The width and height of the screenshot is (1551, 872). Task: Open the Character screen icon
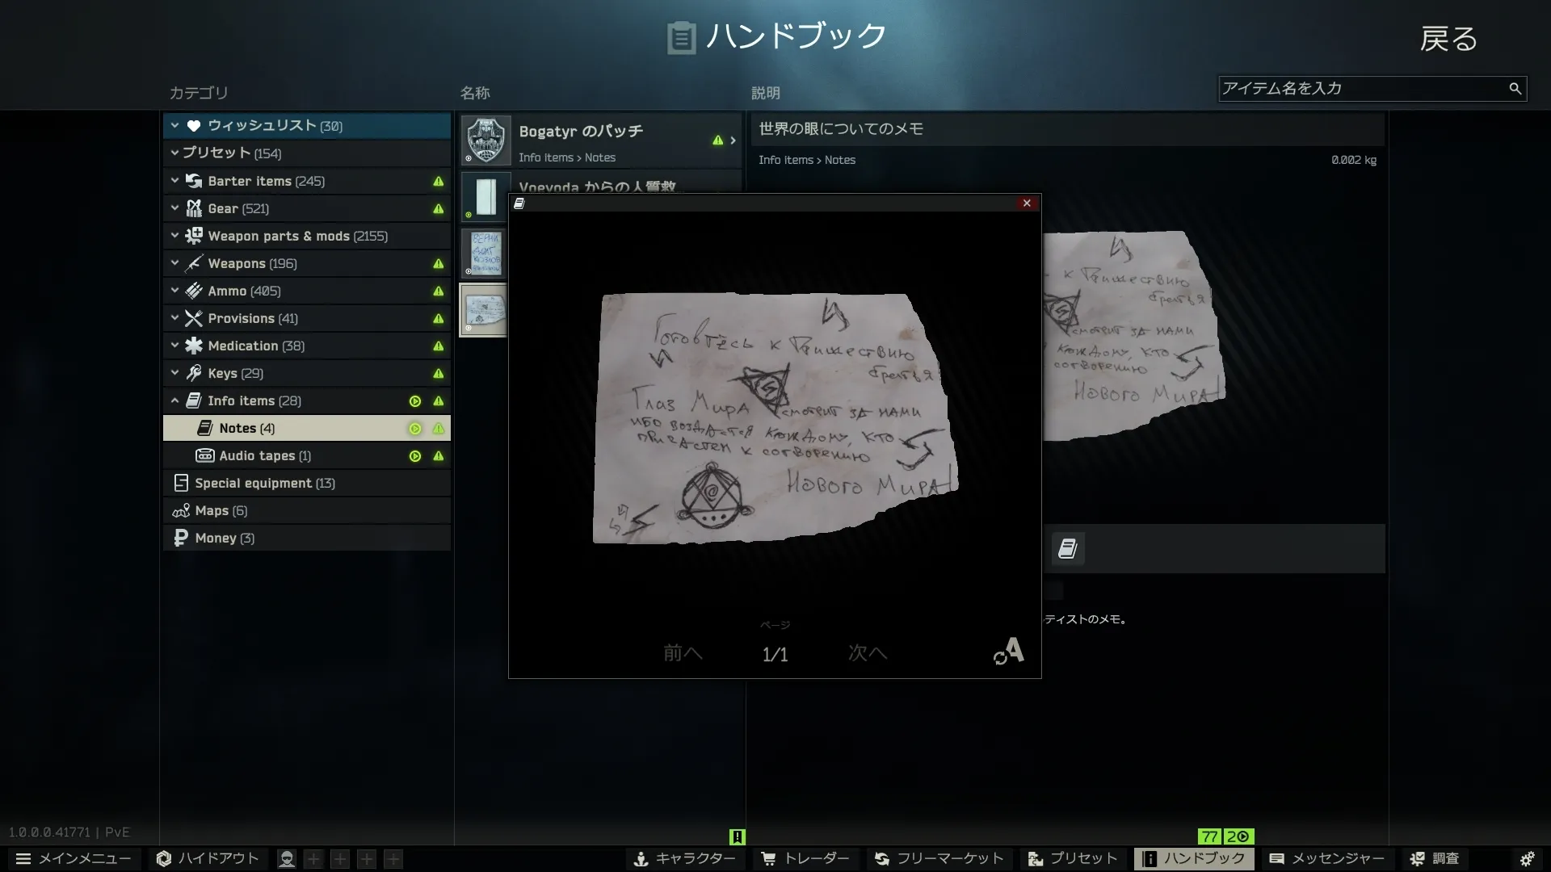684,859
